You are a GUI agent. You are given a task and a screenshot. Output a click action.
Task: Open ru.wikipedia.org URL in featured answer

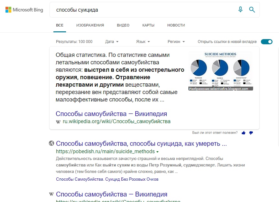click(x=117, y=122)
